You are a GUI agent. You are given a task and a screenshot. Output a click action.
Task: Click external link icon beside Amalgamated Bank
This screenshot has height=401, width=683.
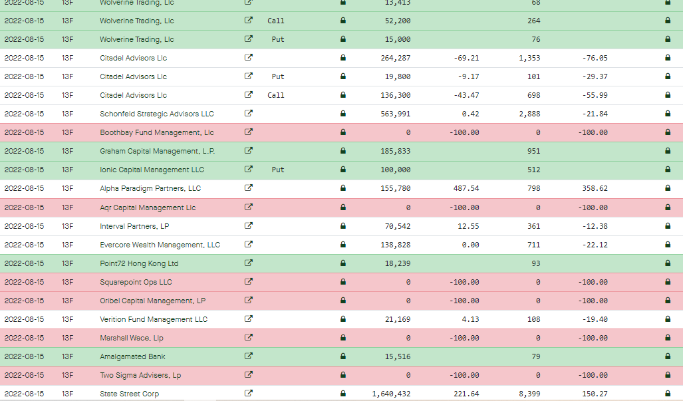(x=248, y=356)
